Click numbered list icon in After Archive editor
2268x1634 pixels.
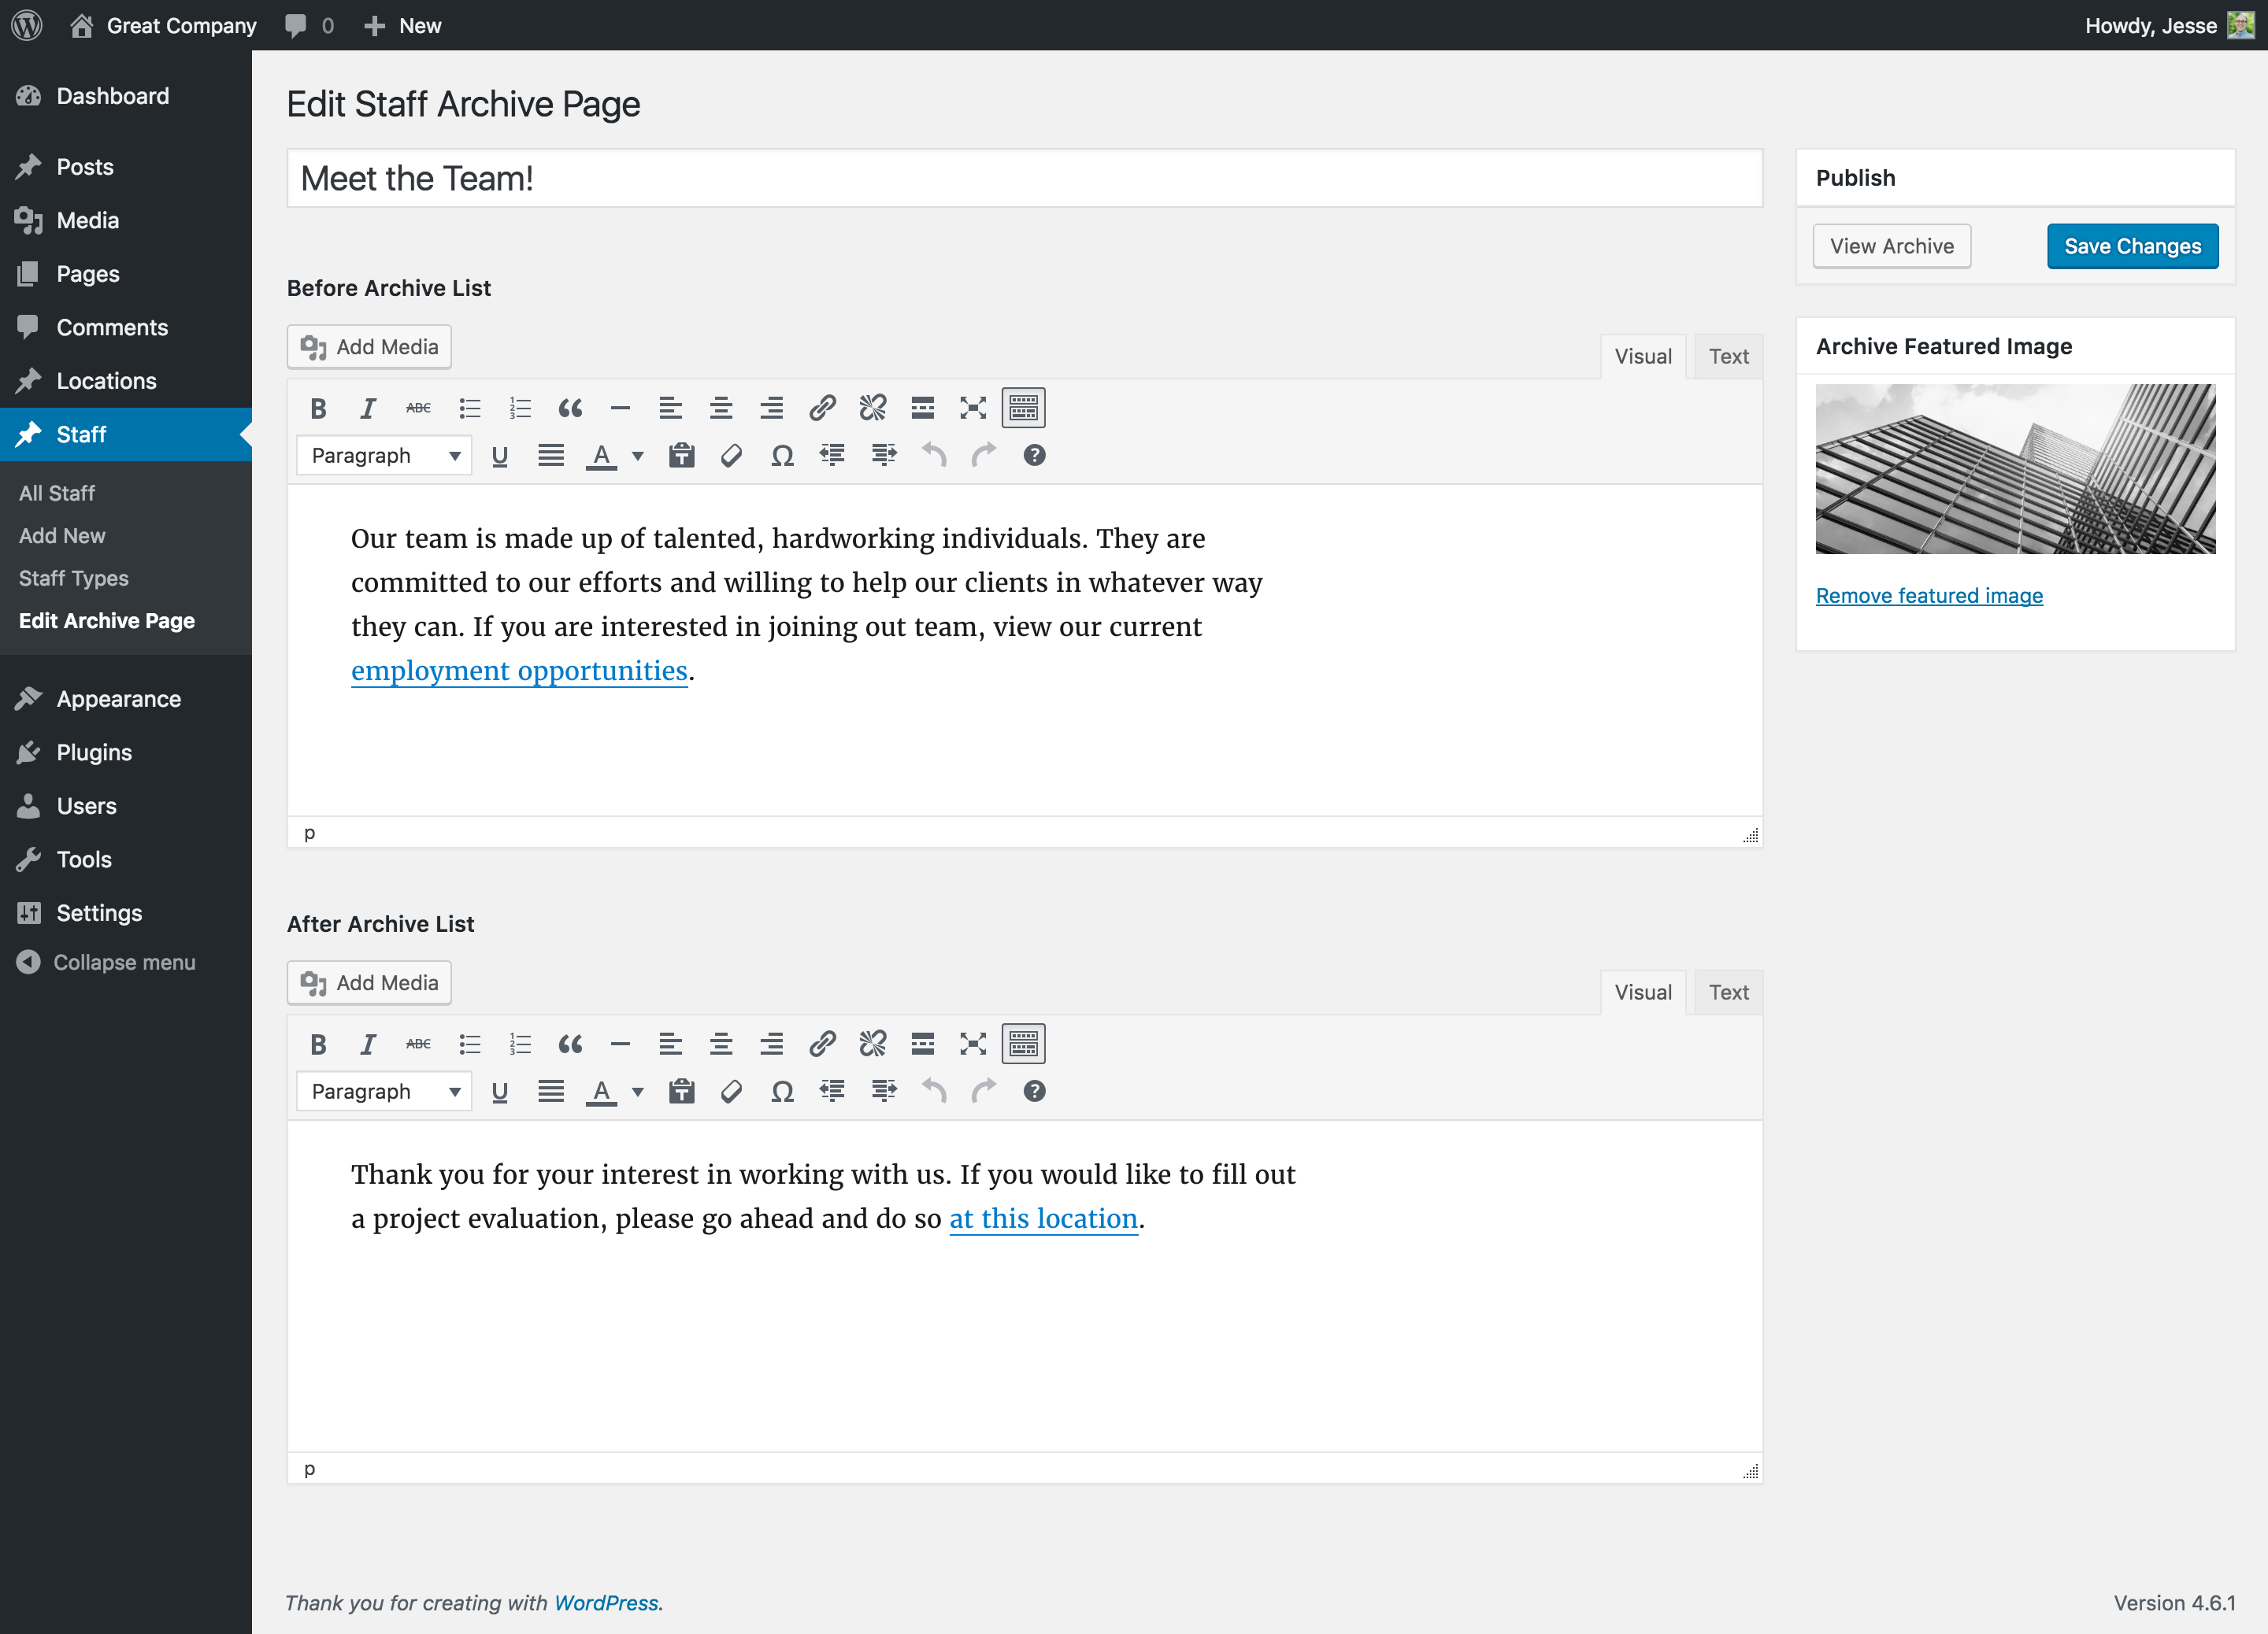(520, 1044)
